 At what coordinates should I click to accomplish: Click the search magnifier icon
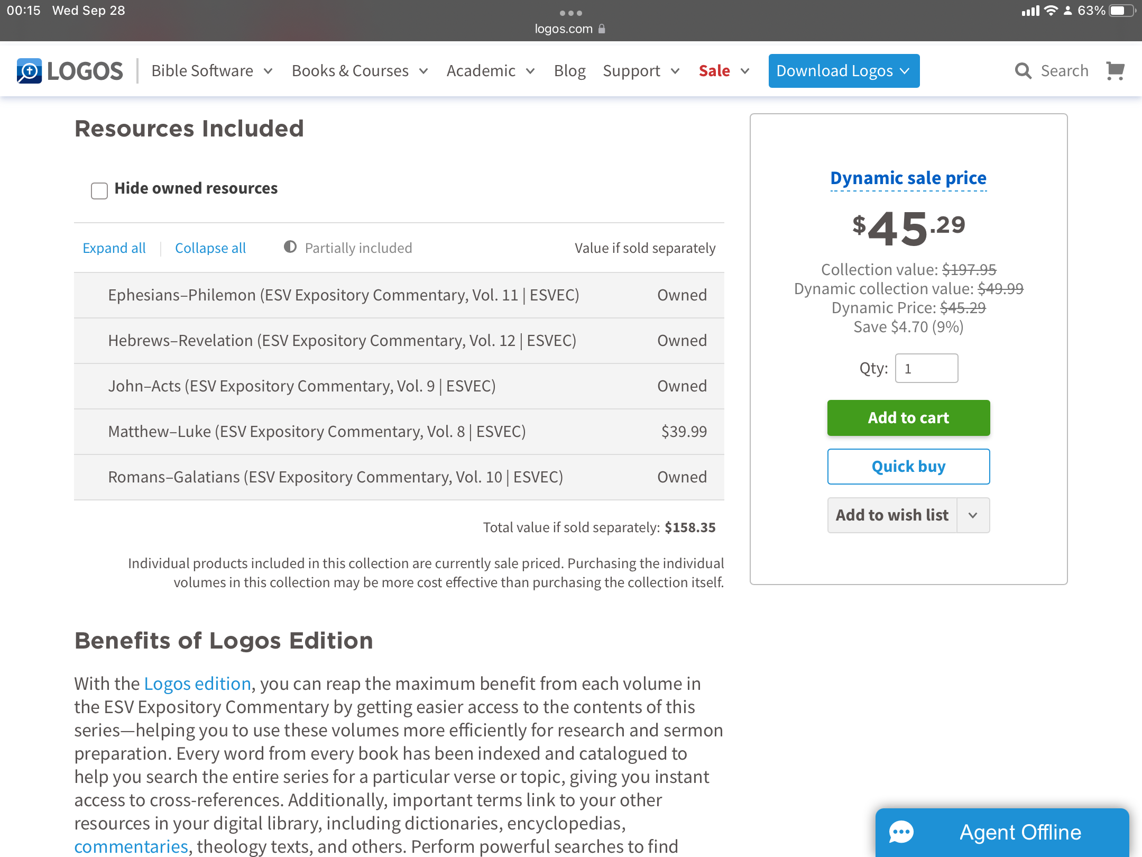pos(1023,71)
